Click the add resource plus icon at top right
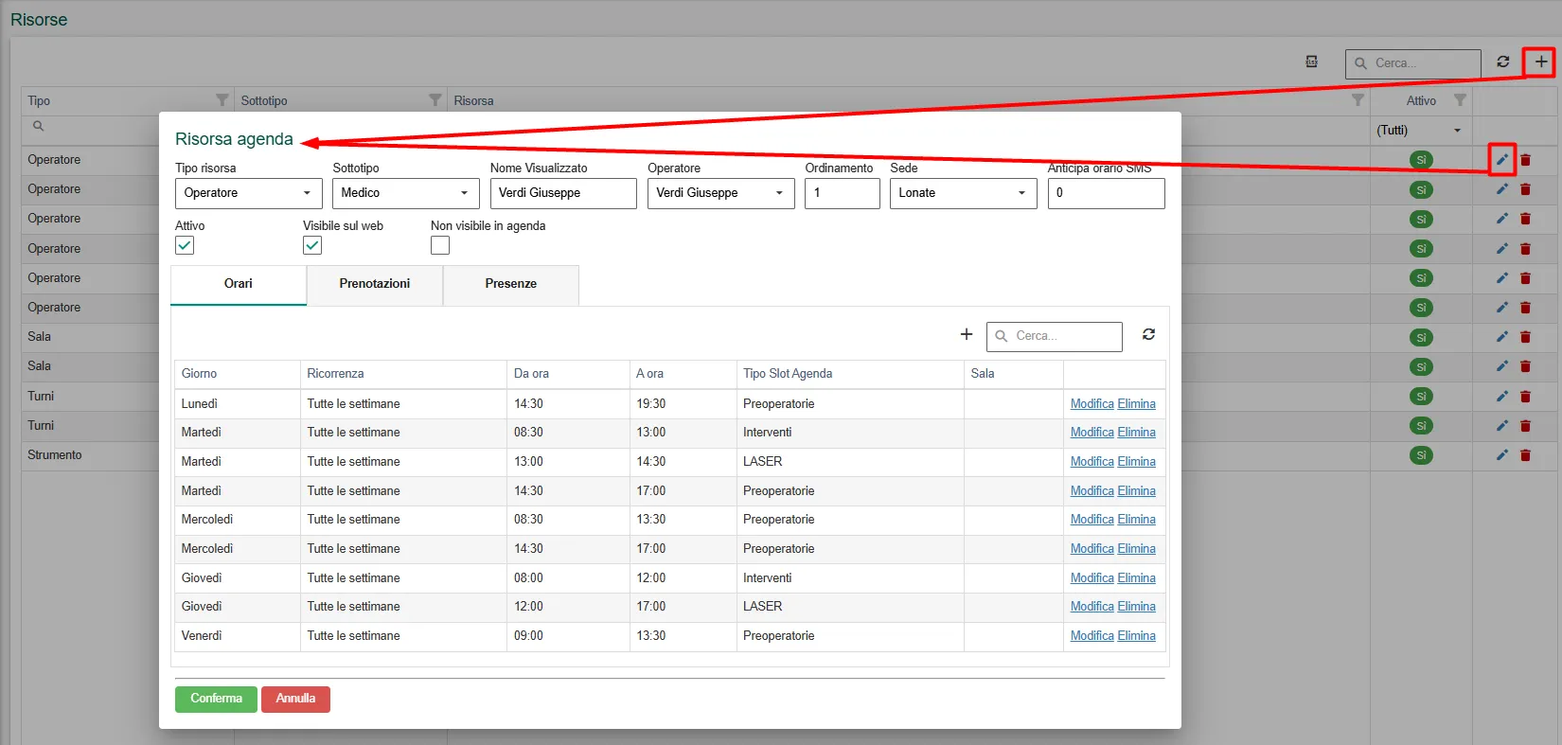The width and height of the screenshot is (1562, 745). point(1540,62)
